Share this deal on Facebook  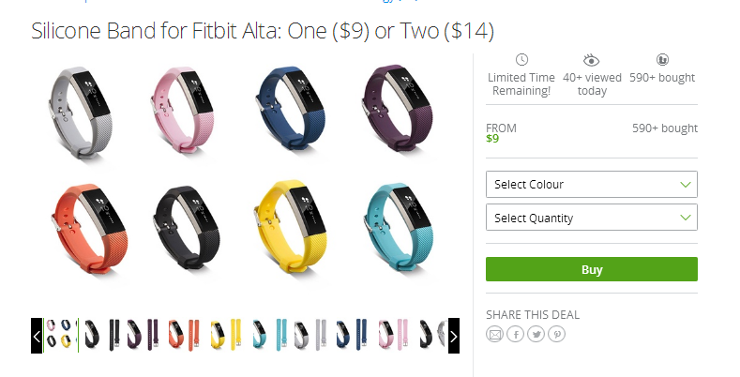pyautogui.click(x=515, y=335)
